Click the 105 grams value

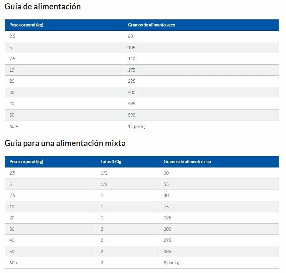pos(132,48)
